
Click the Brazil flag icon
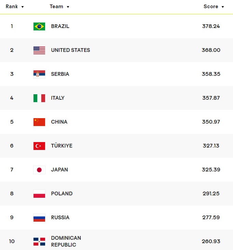tap(39, 26)
